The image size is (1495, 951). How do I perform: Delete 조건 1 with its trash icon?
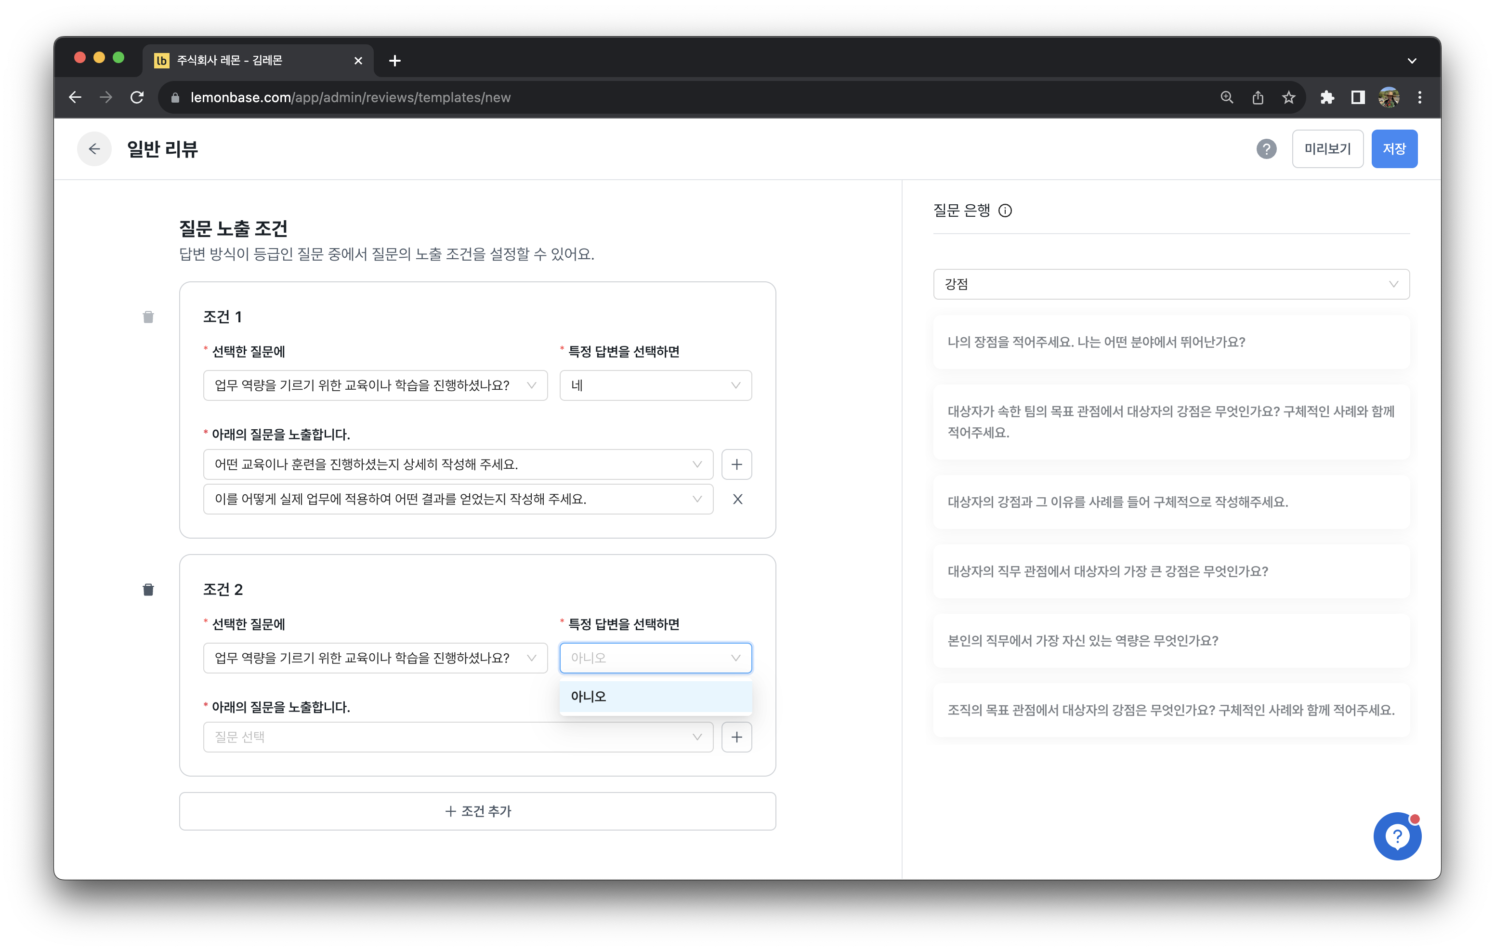(148, 317)
